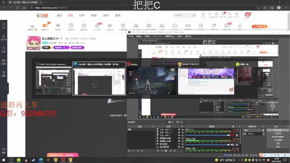290x163 pixels.
Task: Toggle visibility of 文本 (GDI+) 2 source
Action: click(x=179, y=133)
